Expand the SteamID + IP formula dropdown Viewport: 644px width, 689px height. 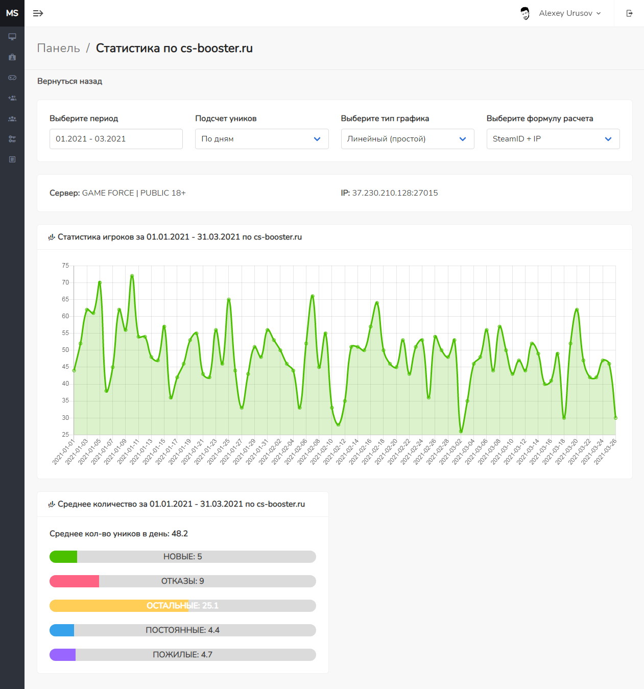tap(553, 139)
